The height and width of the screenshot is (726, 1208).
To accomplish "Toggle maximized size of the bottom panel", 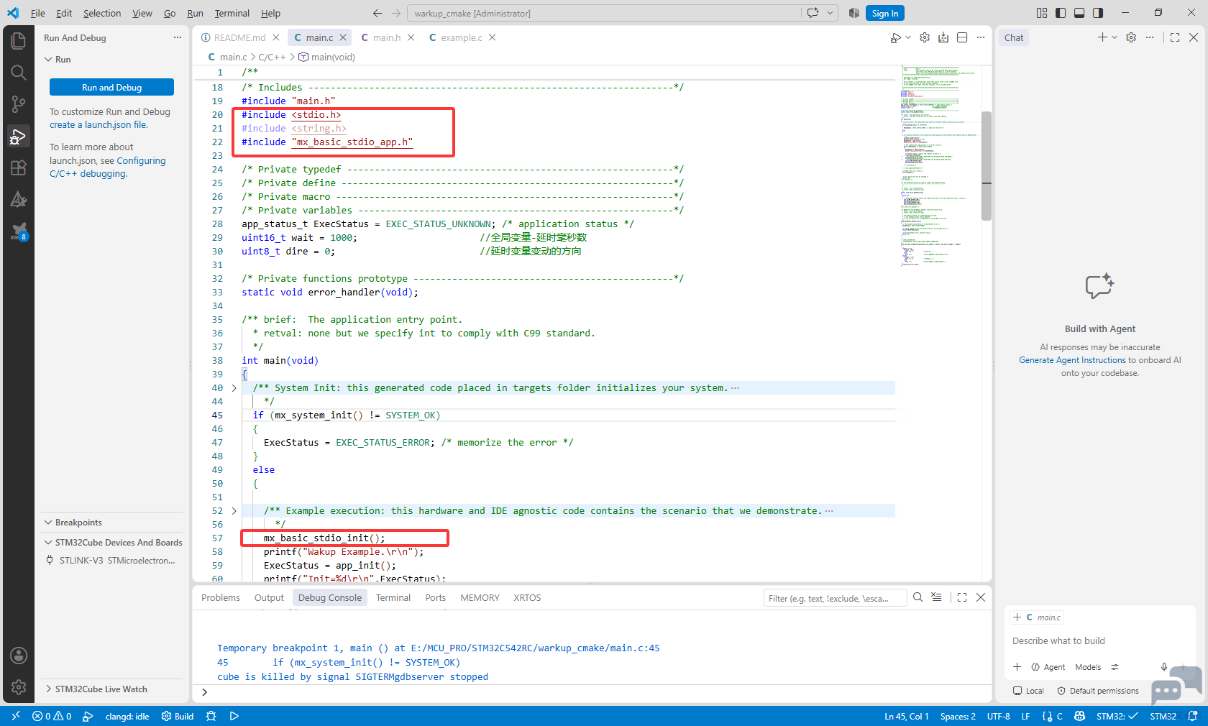I will (962, 597).
